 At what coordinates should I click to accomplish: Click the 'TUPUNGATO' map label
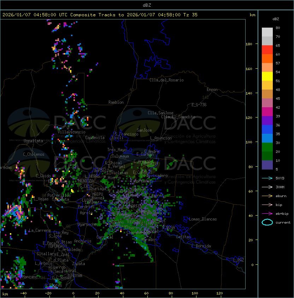click(x=57, y=246)
